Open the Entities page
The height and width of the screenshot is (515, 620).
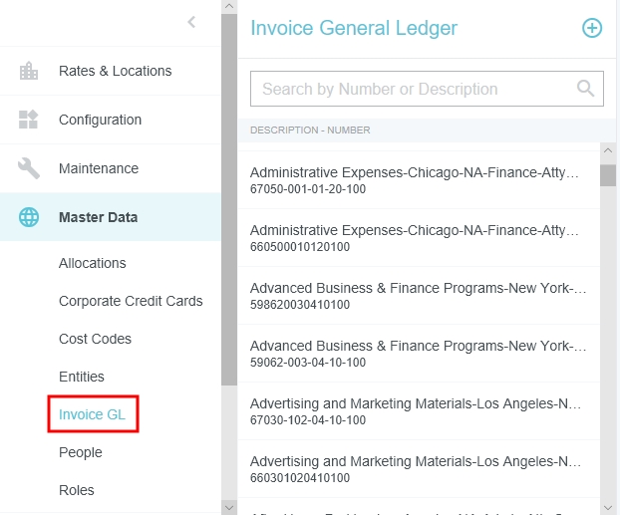pyautogui.click(x=82, y=377)
